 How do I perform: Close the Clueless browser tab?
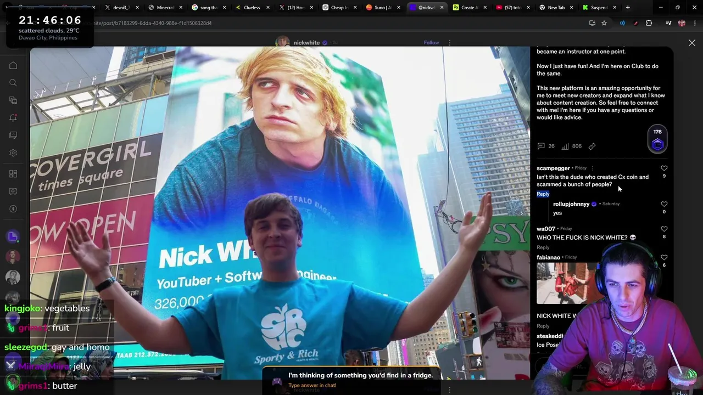[268, 8]
